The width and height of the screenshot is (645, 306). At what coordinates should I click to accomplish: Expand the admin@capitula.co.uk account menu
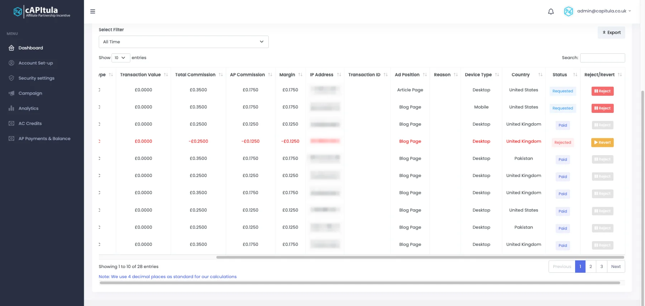point(604,11)
